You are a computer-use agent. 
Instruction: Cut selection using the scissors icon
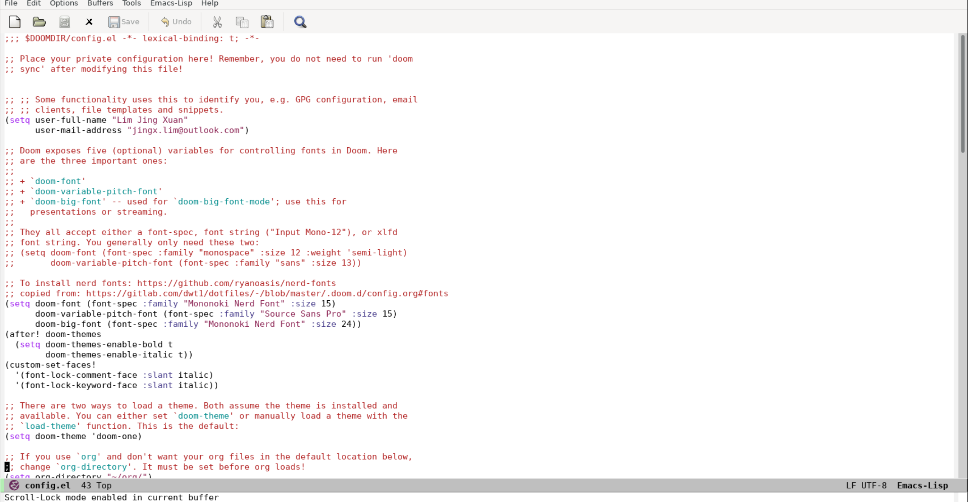(217, 22)
